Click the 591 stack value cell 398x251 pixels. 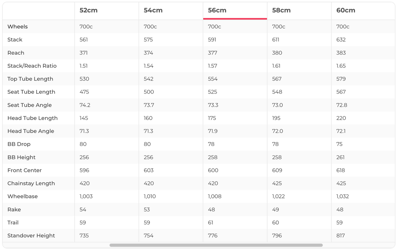[212, 40]
